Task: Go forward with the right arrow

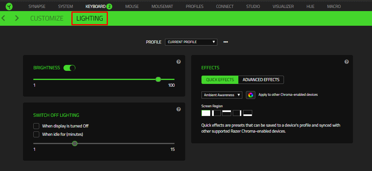Action: [x=17, y=18]
